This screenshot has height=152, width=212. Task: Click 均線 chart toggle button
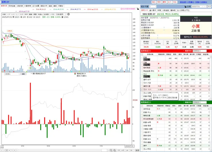tap(4, 14)
